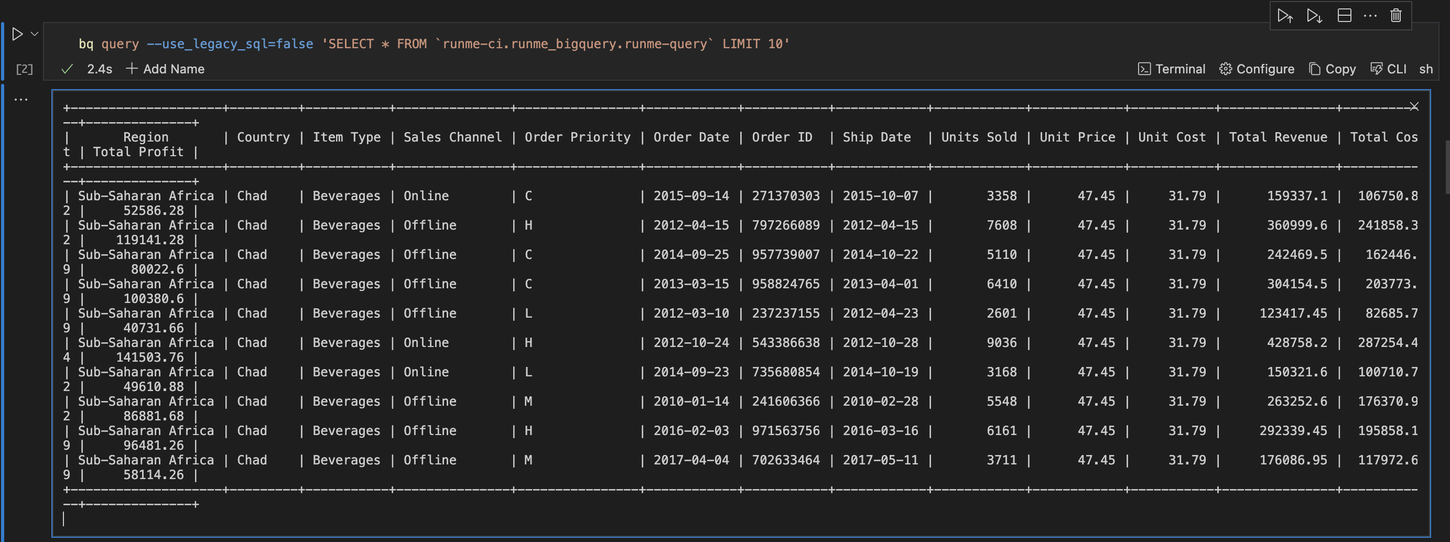Image resolution: width=1450 pixels, height=542 pixels.
Task: Run the bq query cell
Action: pyautogui.click(x=17, y=34)
